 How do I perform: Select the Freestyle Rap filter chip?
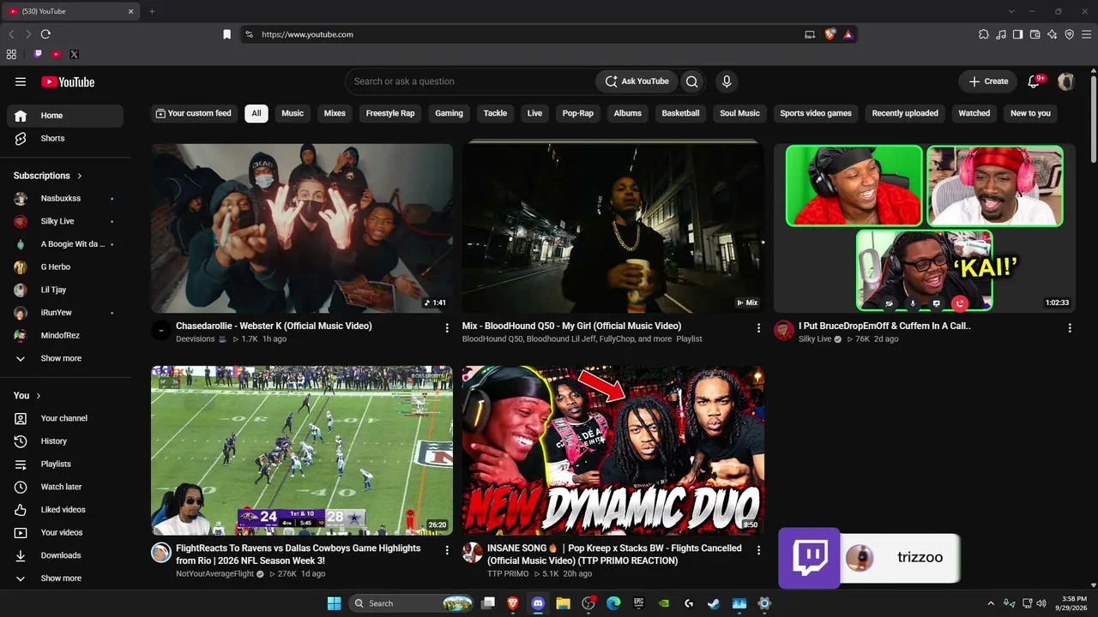(390, 113)
